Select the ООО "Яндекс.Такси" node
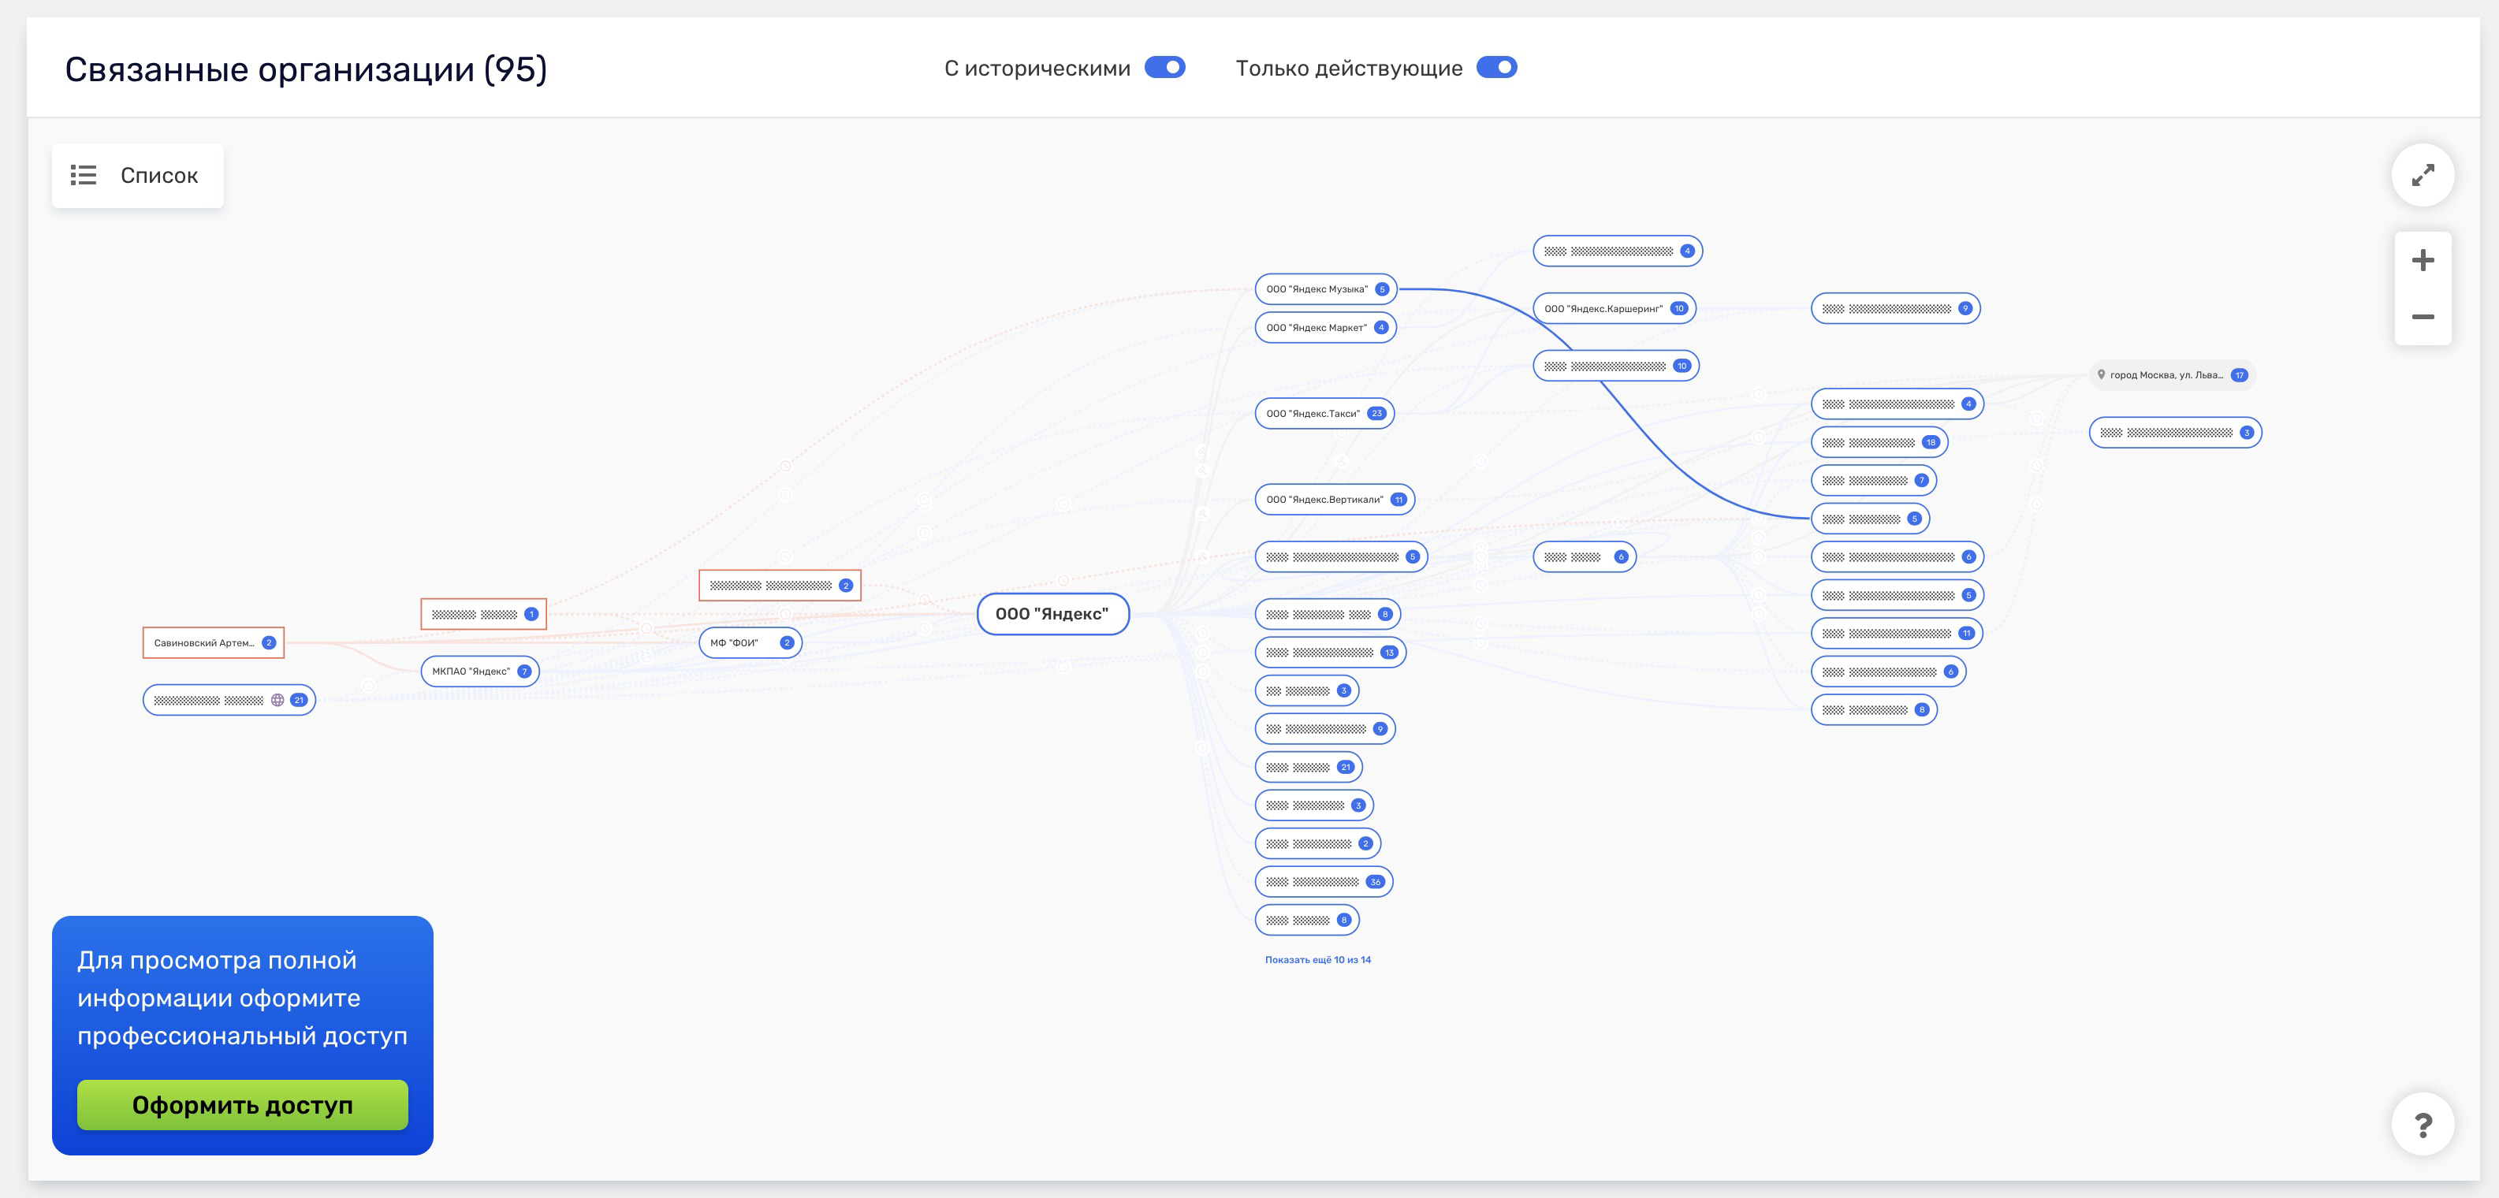This screenshot has width=2499, height=1198. tap(1324, 413)
